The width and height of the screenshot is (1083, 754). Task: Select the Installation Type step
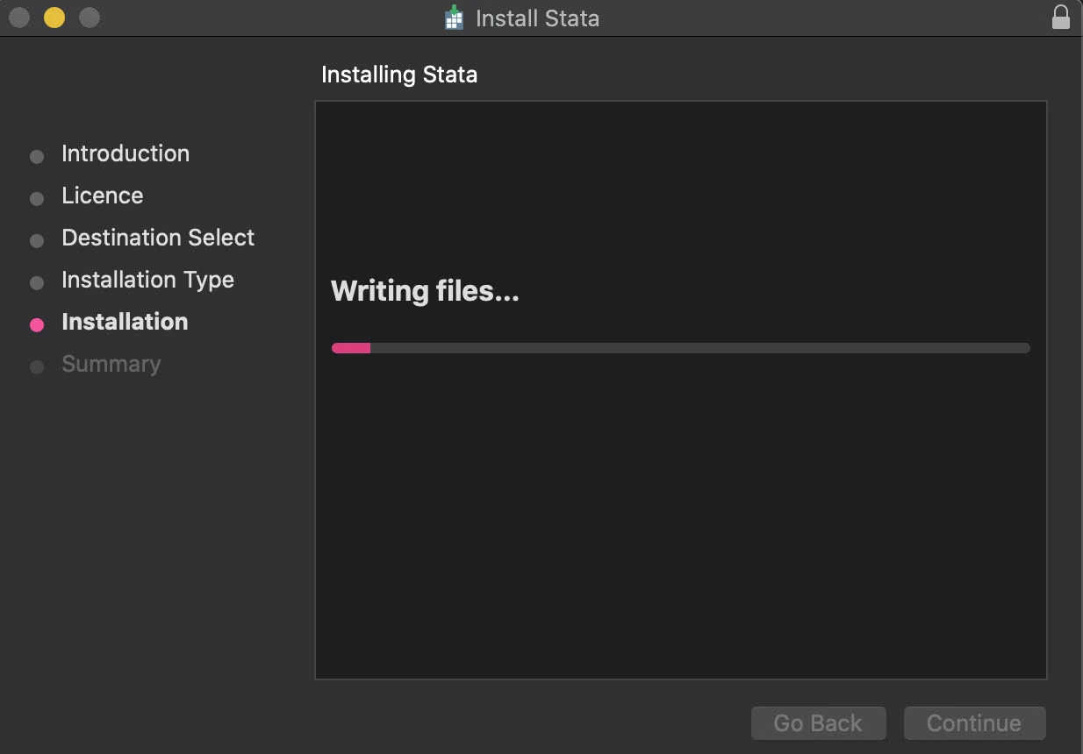(147, 280)
